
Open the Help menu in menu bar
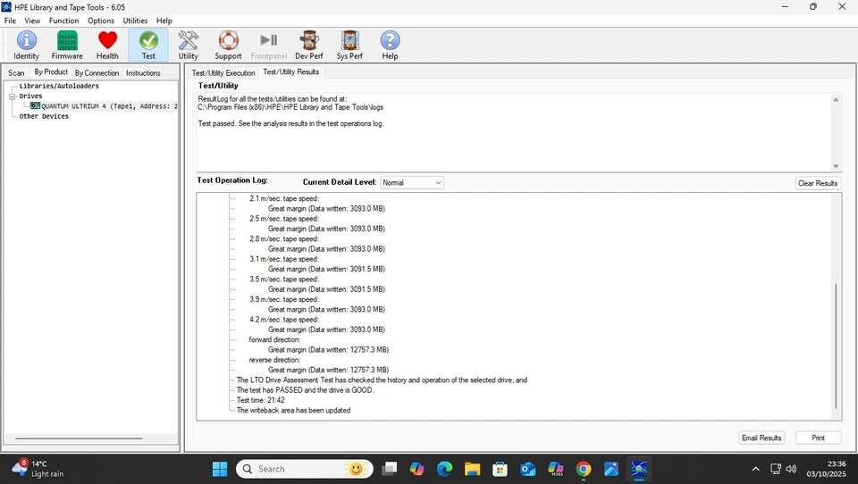[164, 21]
